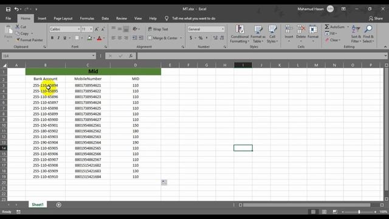
Task: Click the Save icon in title bar
Action: pos(8,9)
